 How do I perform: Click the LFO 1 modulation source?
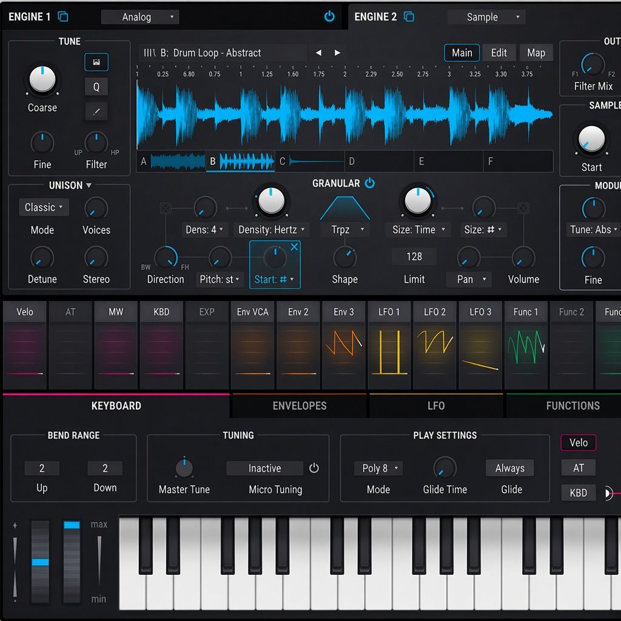pos(389,344)
